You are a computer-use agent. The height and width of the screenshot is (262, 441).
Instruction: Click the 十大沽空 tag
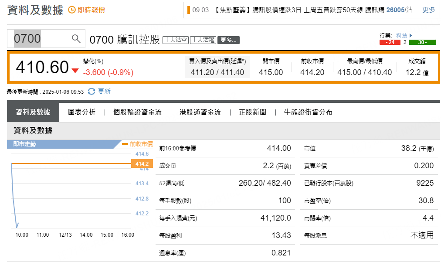pos(176,40)
